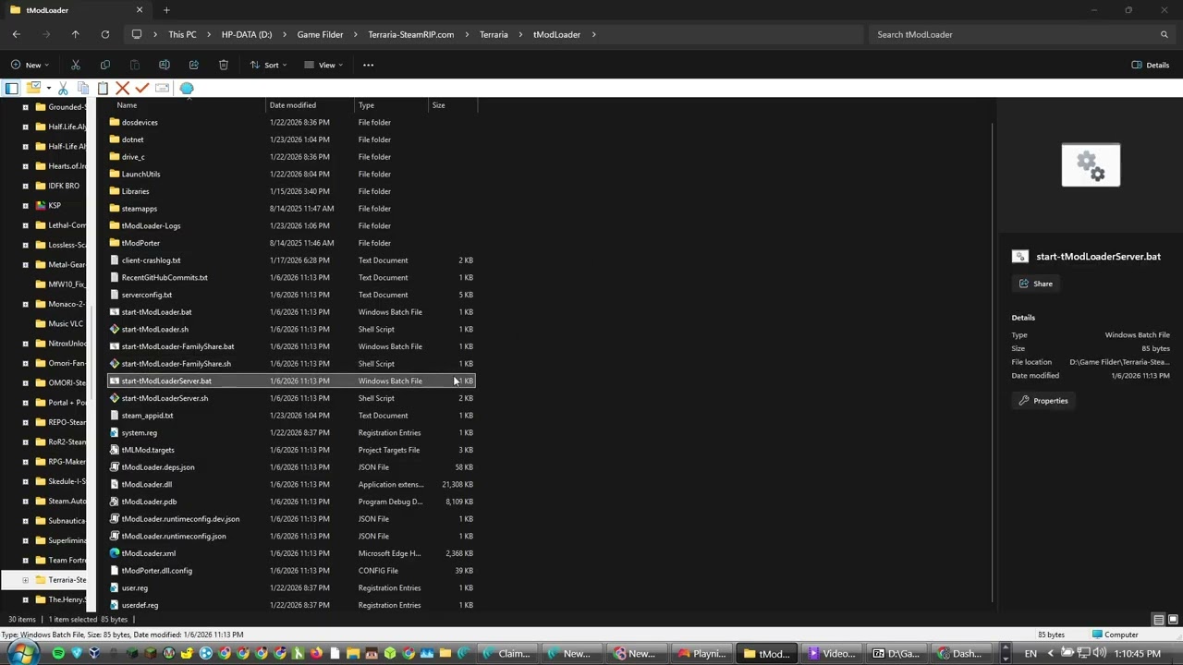Select the tMModLoader window tab
Screen dimensions: 1183x665
coord(77,10)
